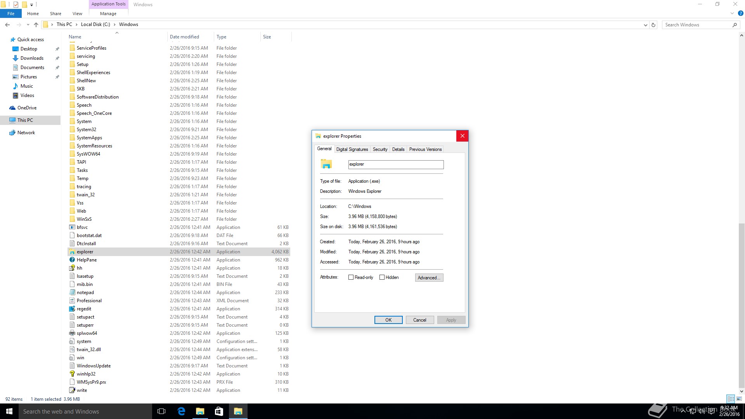Click the winhlp32 help icon

72,374
